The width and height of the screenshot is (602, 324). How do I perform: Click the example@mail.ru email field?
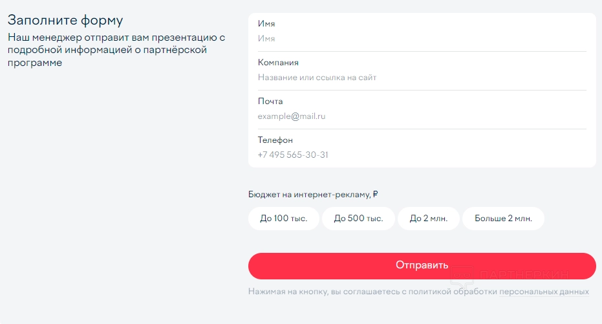[x=420, y=116]
